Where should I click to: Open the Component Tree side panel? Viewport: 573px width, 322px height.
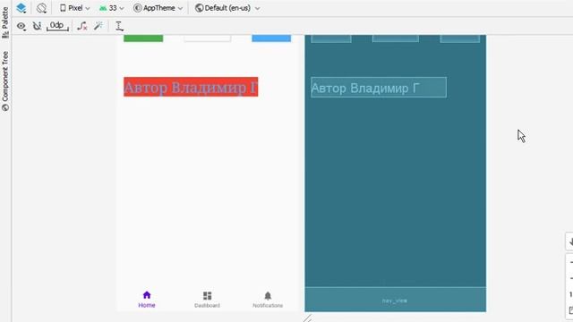5,81
